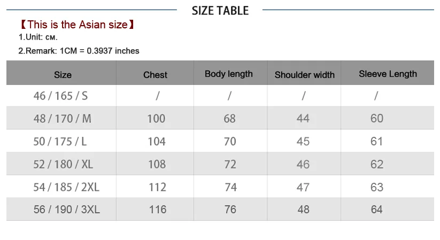Image resolution: width=440 pixels, height=240 pixels.
Task: Select the 56 / 190 / 3XL size row
Action: pos(220,209)
